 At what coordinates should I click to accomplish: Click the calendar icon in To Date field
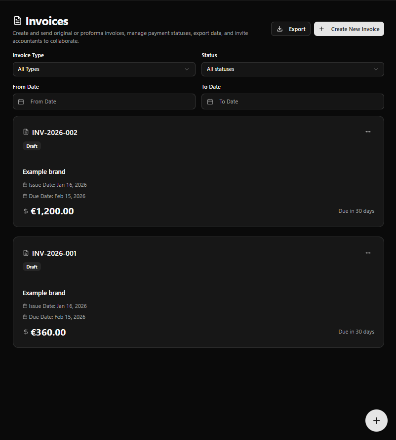[x=210, y=102]
